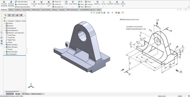Expand the Boss-Extrude1 feature node
190x97 pixels.
tap(5, 45)
